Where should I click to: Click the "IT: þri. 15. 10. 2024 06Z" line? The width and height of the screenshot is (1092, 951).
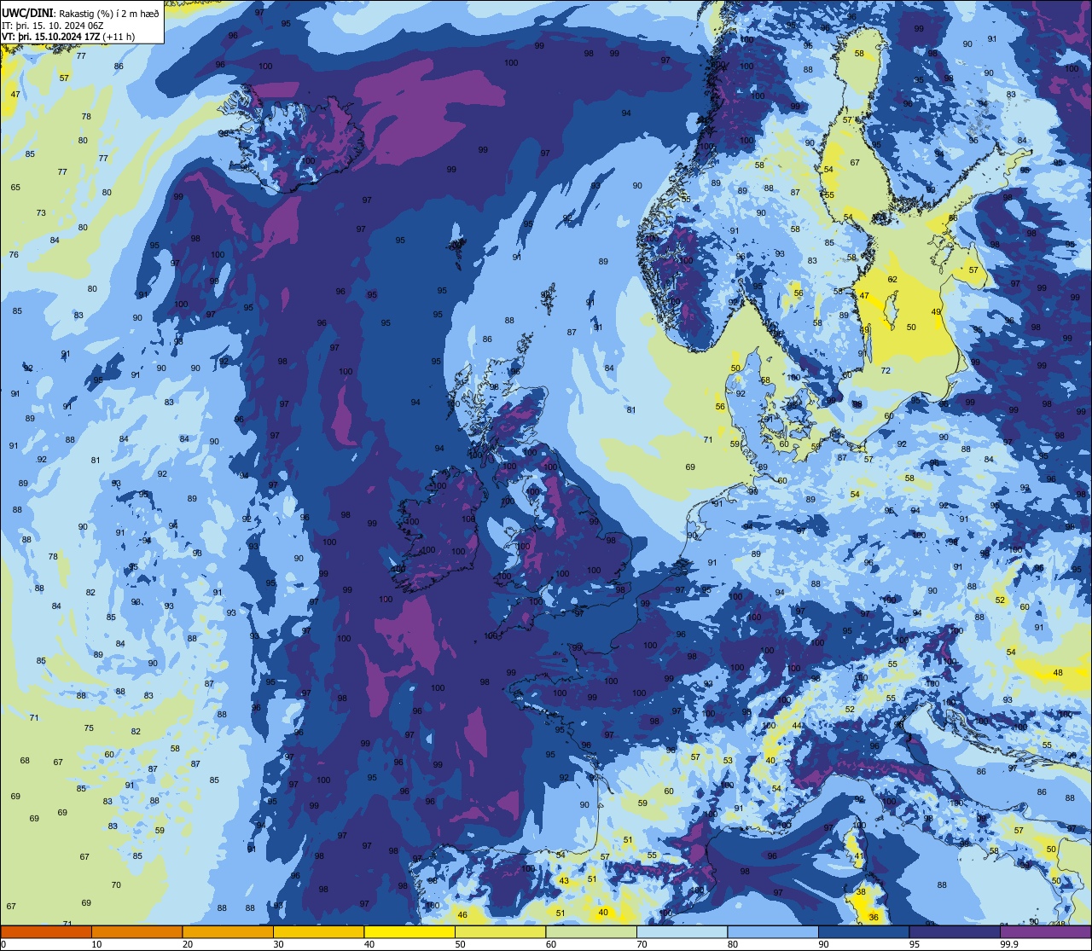[x=54, y=26]
